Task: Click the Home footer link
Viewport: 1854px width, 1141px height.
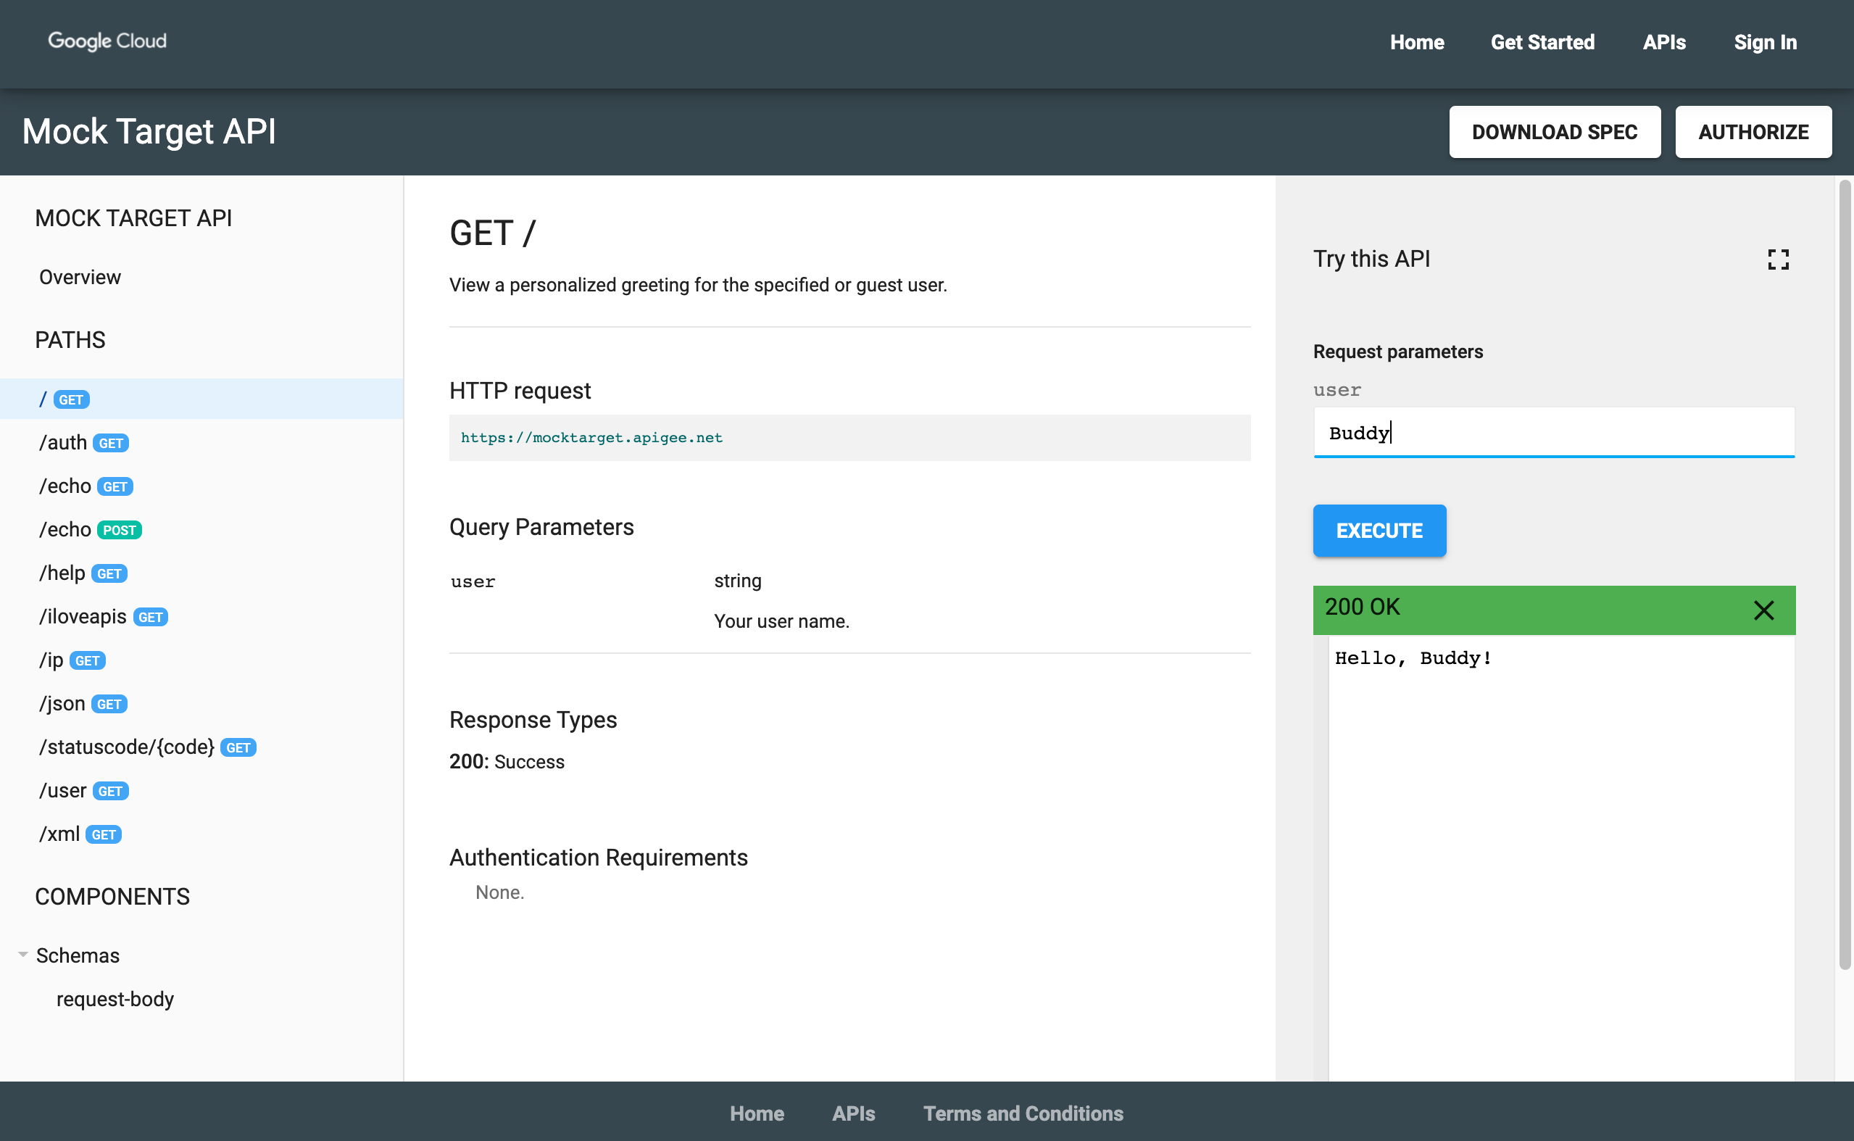Action: pos(757,1113)
